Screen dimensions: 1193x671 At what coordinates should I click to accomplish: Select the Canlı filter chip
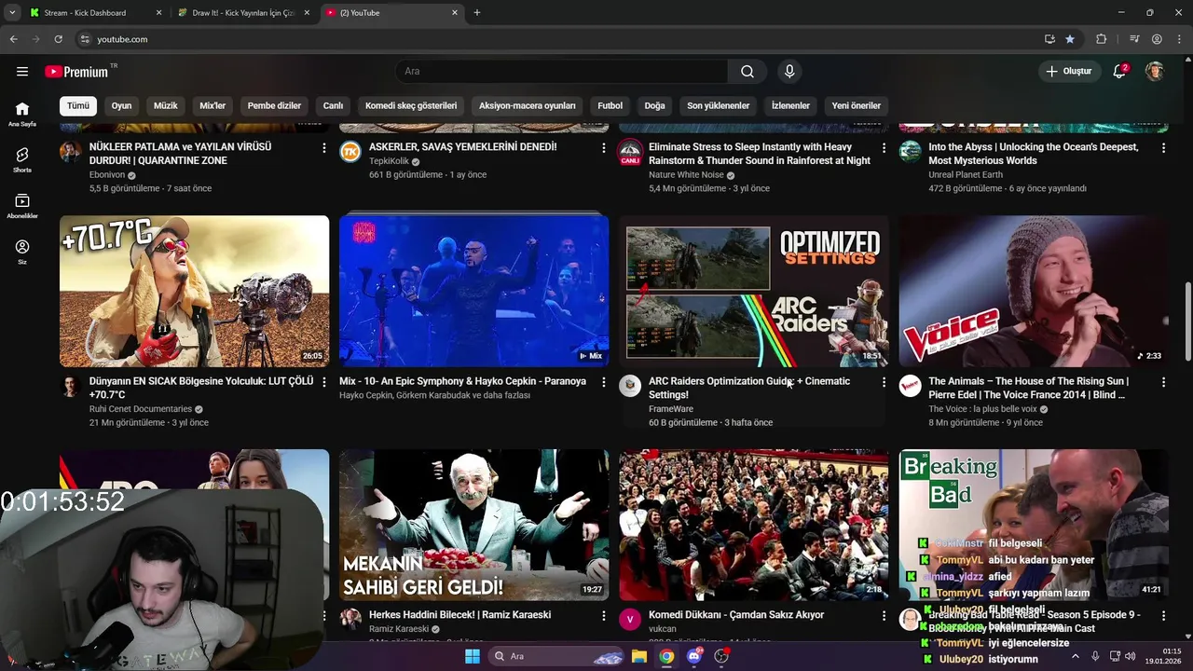333,106
